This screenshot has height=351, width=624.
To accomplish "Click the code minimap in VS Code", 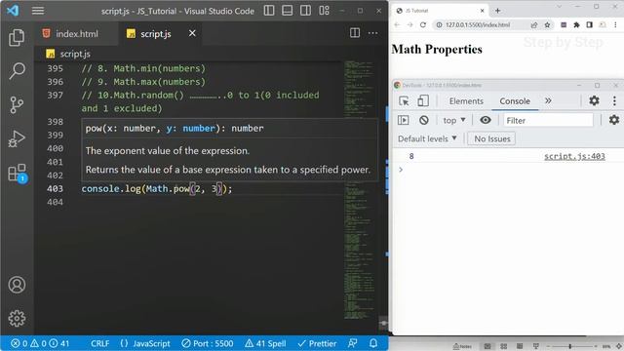I will pyautogui.click(x=360, y=190).
